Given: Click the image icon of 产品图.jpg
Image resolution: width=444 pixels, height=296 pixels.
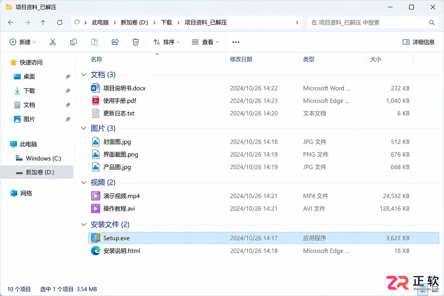Looking at the screenshot, I should (96, 167).
